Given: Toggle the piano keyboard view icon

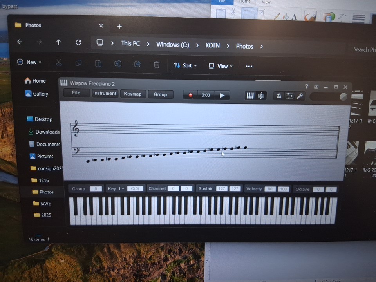Looking at the screenshot, I should coord(250,96).
